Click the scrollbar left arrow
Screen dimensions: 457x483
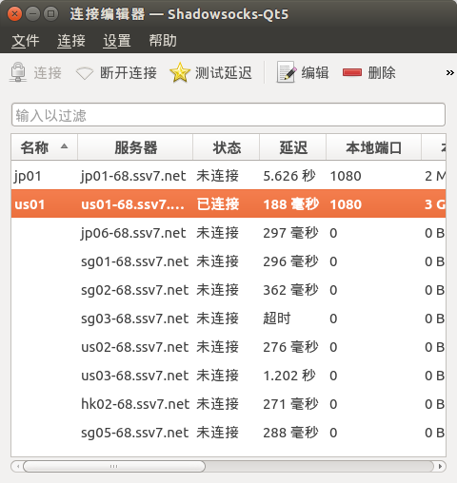coord(17,466)
